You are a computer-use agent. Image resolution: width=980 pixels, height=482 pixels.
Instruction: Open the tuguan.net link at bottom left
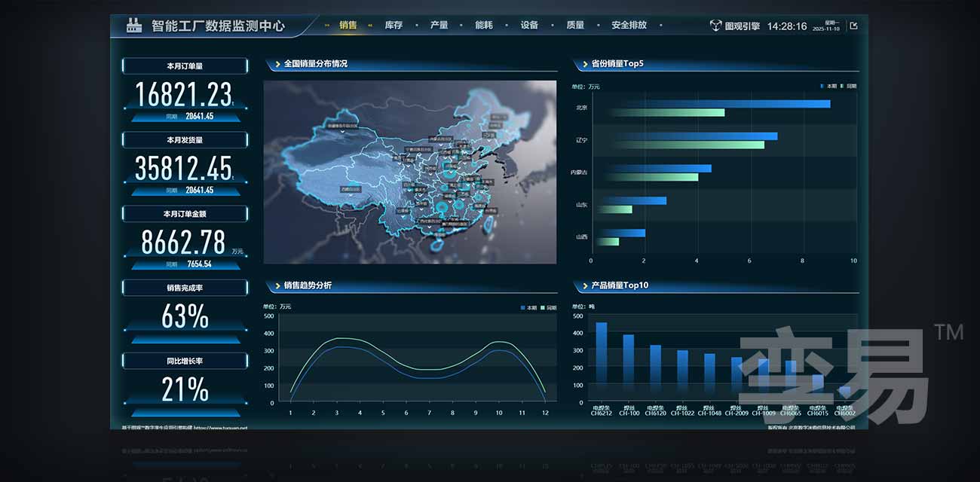point(220,428)
